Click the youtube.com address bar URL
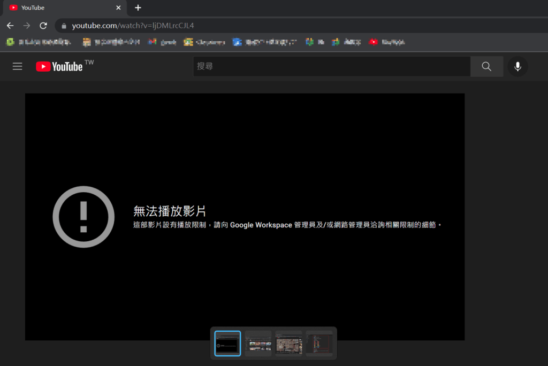The height and width of the screenshot is (366, 548). tap(133, 26)
